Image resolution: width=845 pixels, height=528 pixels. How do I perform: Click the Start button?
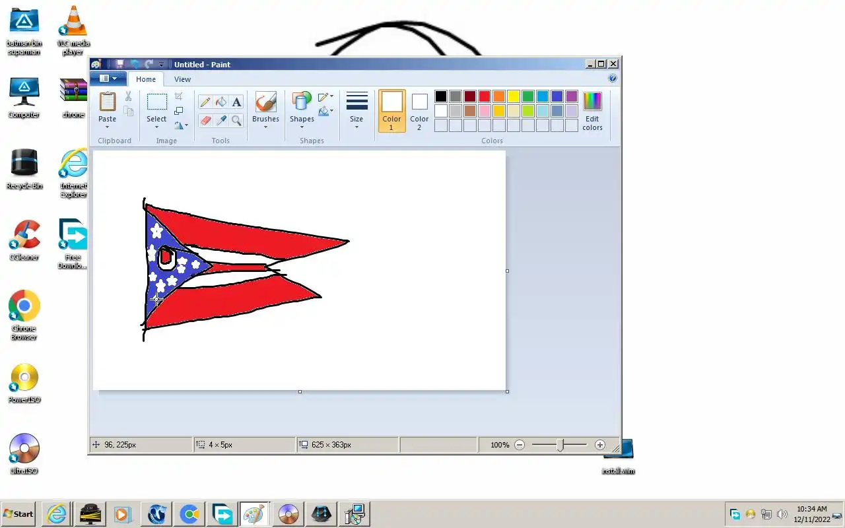point(18,513)
